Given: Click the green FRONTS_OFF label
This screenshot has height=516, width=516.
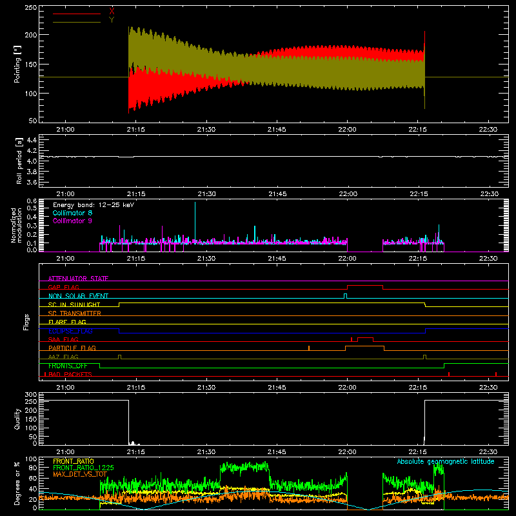Looking at the screenshot, I should (68, 366).
